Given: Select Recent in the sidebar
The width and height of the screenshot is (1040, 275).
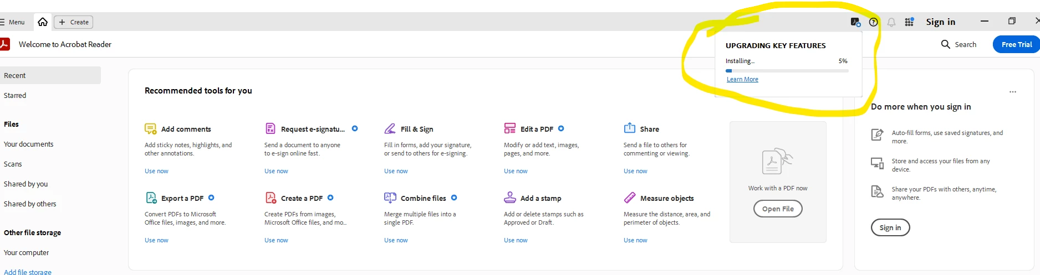Looking at the screenshot, I should point(50,75).
